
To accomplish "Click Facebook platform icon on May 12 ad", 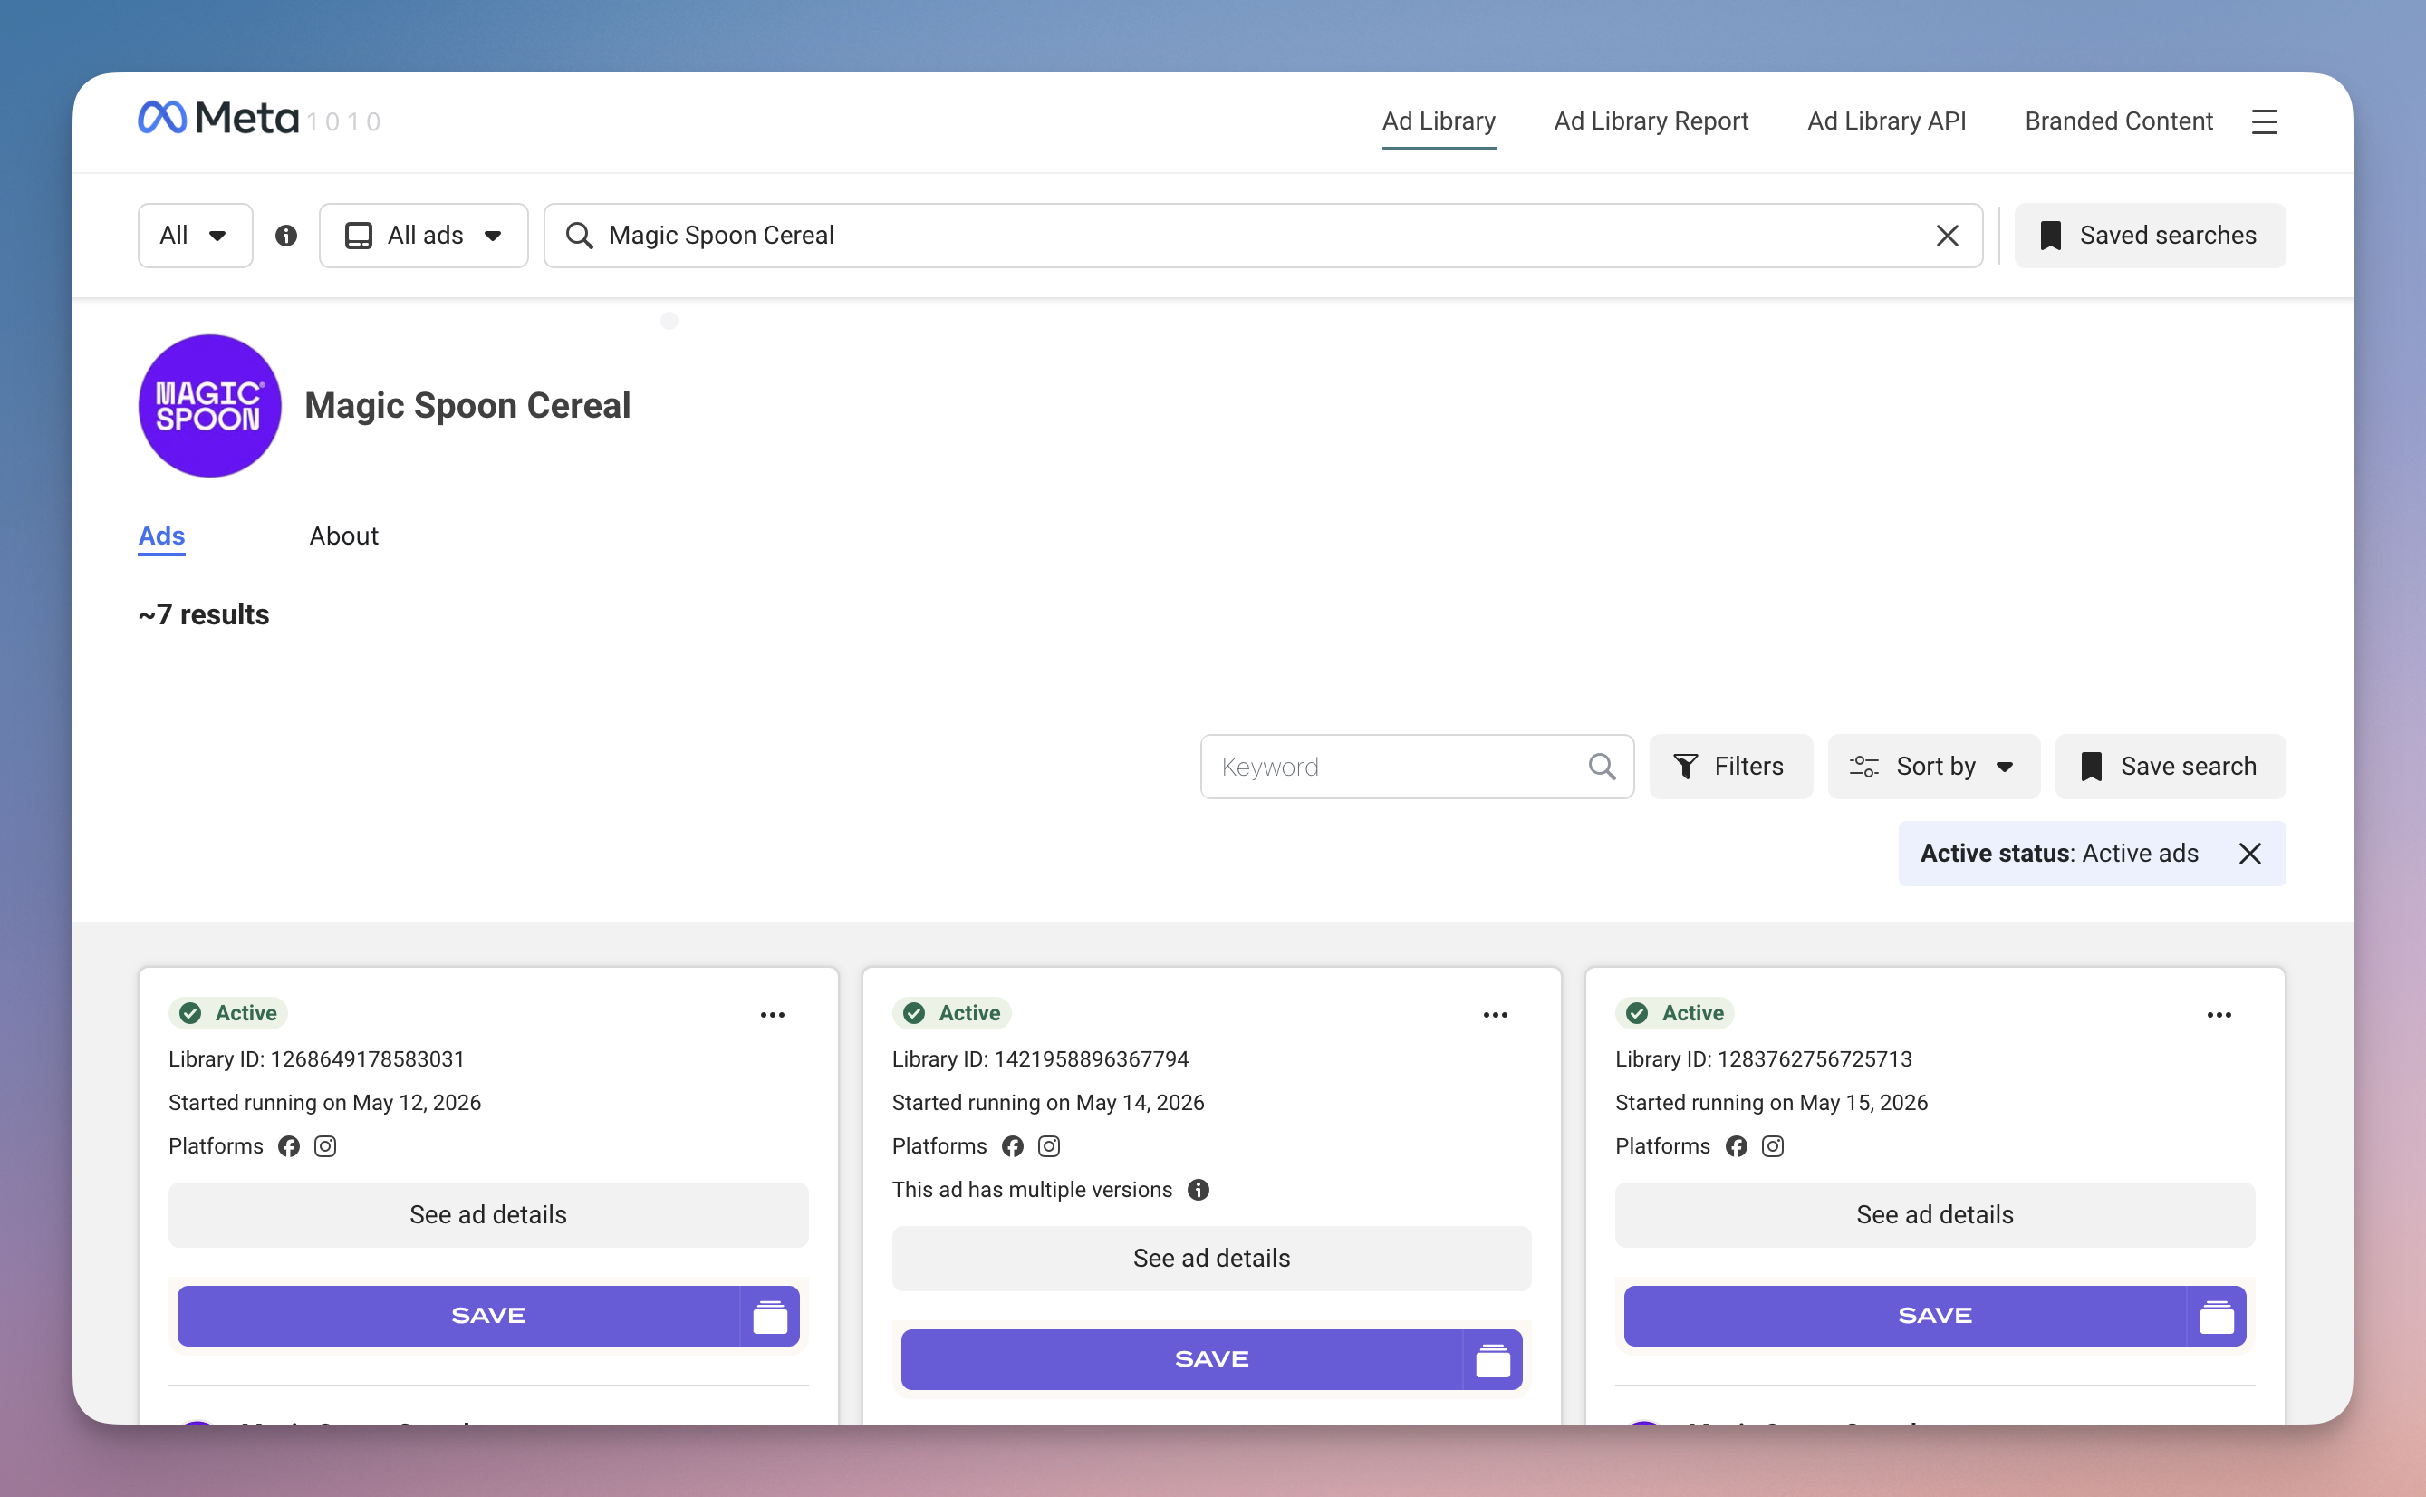I will 288,1146.
